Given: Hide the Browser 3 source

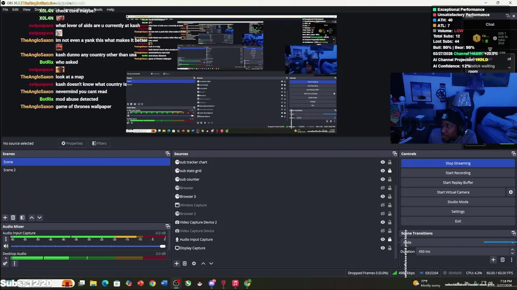Looking at the screenshot, I should (x=382, y=197).
